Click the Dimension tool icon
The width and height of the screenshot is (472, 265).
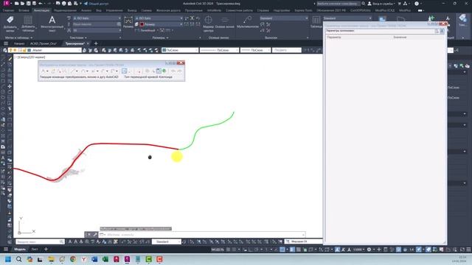128,21
